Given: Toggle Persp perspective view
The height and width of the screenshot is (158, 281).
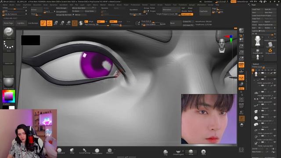Looking at the screenshot, I should click(x=241, y=65).
